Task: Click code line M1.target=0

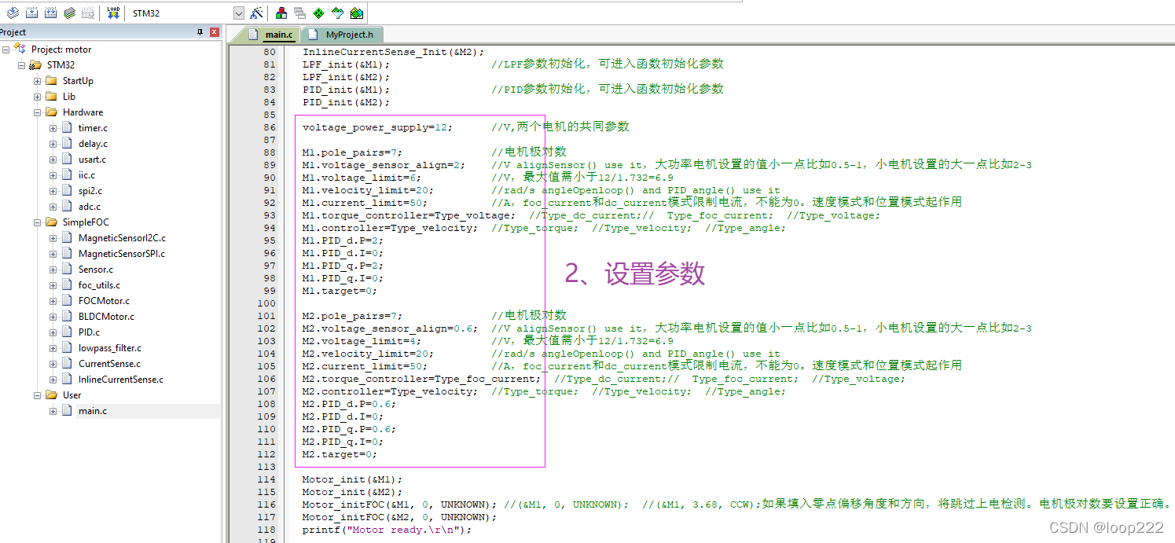Action: point(340,291)
